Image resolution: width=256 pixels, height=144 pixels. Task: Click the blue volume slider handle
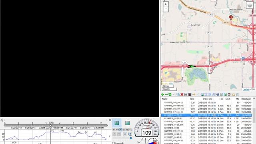[x=131, y=138]
